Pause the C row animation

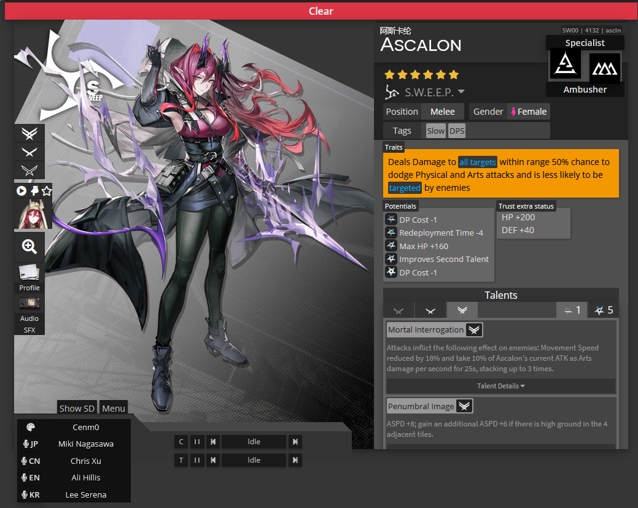point(197,442)
